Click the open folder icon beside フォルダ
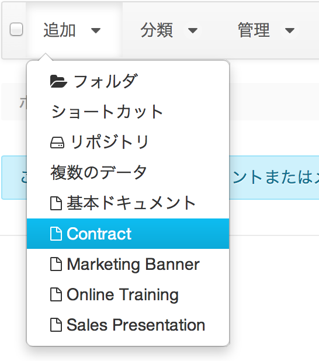319x361 pixels. pyautogui.click(x=58, y=82)
